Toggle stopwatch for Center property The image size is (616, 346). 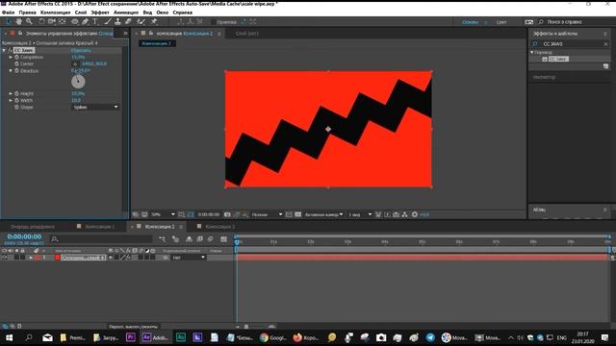click(x=17, y=64)
